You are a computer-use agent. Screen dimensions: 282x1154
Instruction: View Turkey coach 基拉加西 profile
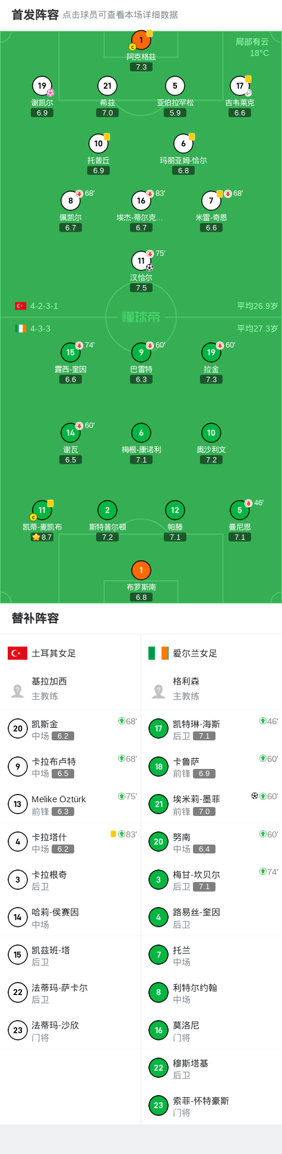coord(71,689)
